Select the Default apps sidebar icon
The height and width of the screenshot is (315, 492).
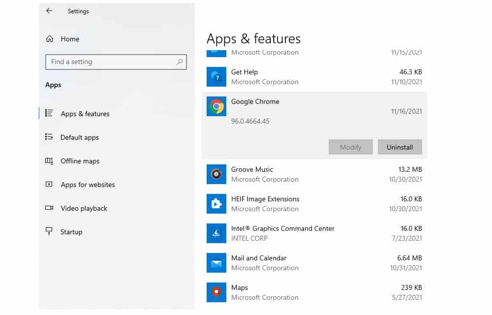[x=49, y=137]
